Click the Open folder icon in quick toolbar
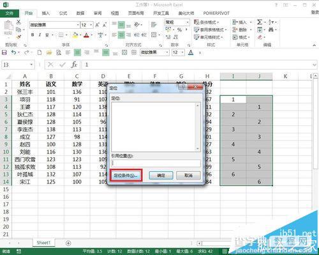This screenshot has width=319, height=255. (x=49, y=52)
